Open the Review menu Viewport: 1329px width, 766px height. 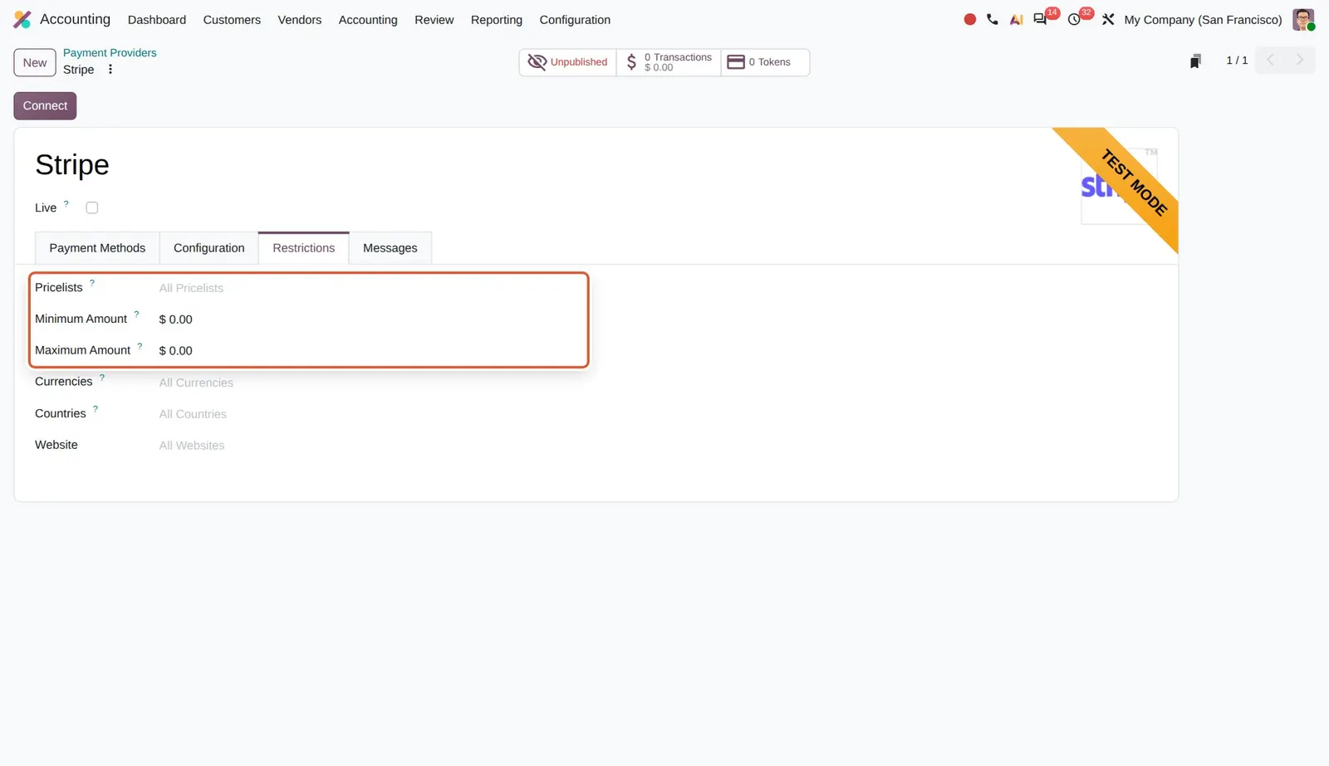(x=434, y=20)
